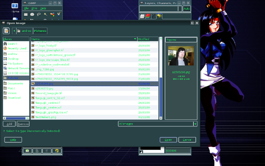Open the All images file filter dropdown

[x=157, y=124]
